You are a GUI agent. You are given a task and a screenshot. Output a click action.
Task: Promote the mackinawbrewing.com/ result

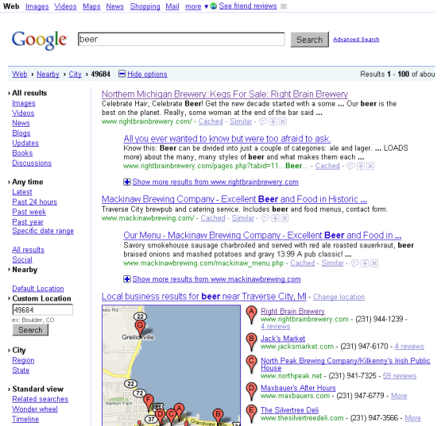click(x=275, y=218)
